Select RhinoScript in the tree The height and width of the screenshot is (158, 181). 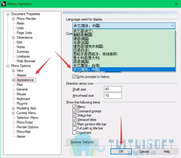coord(25,122)
